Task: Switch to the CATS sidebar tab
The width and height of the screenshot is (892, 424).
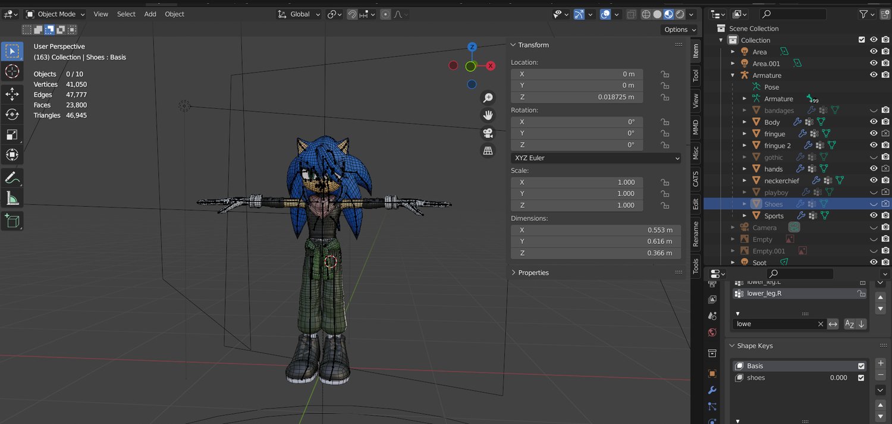Action: (696, 179)
